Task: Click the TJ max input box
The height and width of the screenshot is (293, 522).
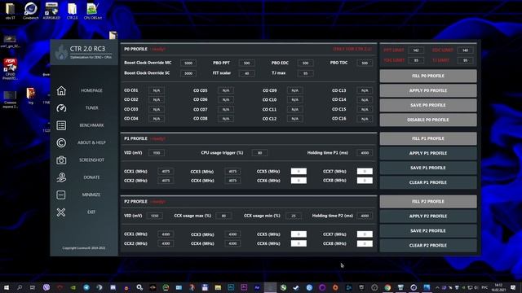Action: (305, 73)
